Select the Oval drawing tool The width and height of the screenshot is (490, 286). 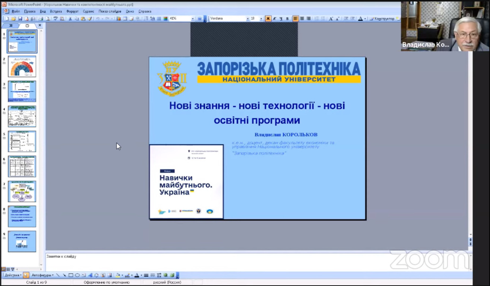point(77,275)
